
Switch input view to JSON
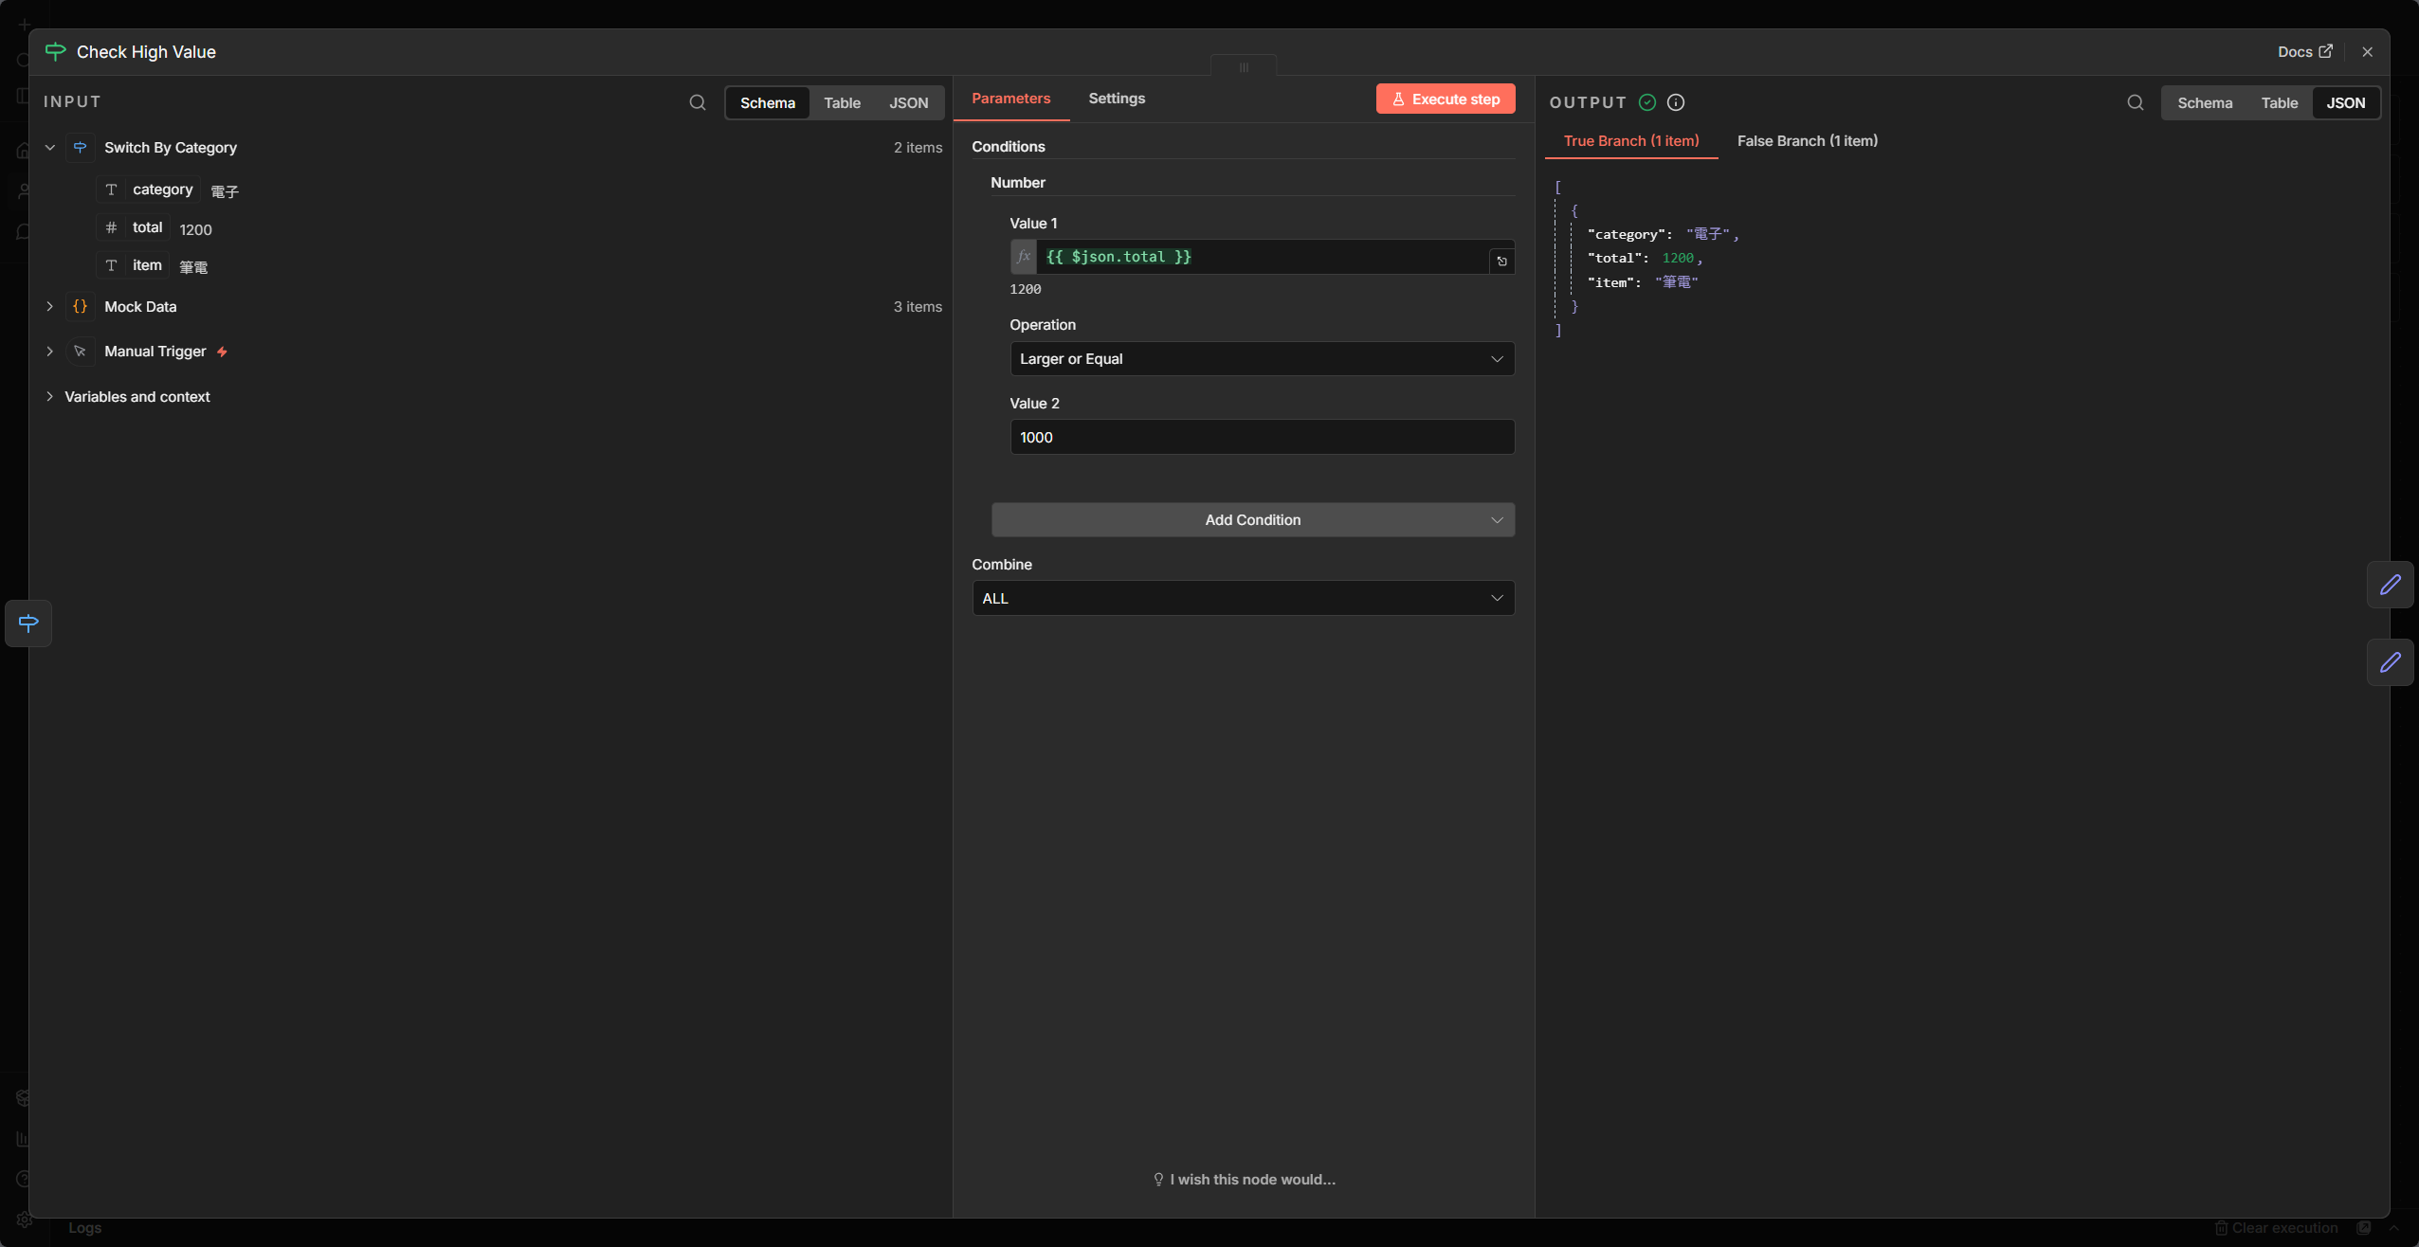[x=908, y=102]
